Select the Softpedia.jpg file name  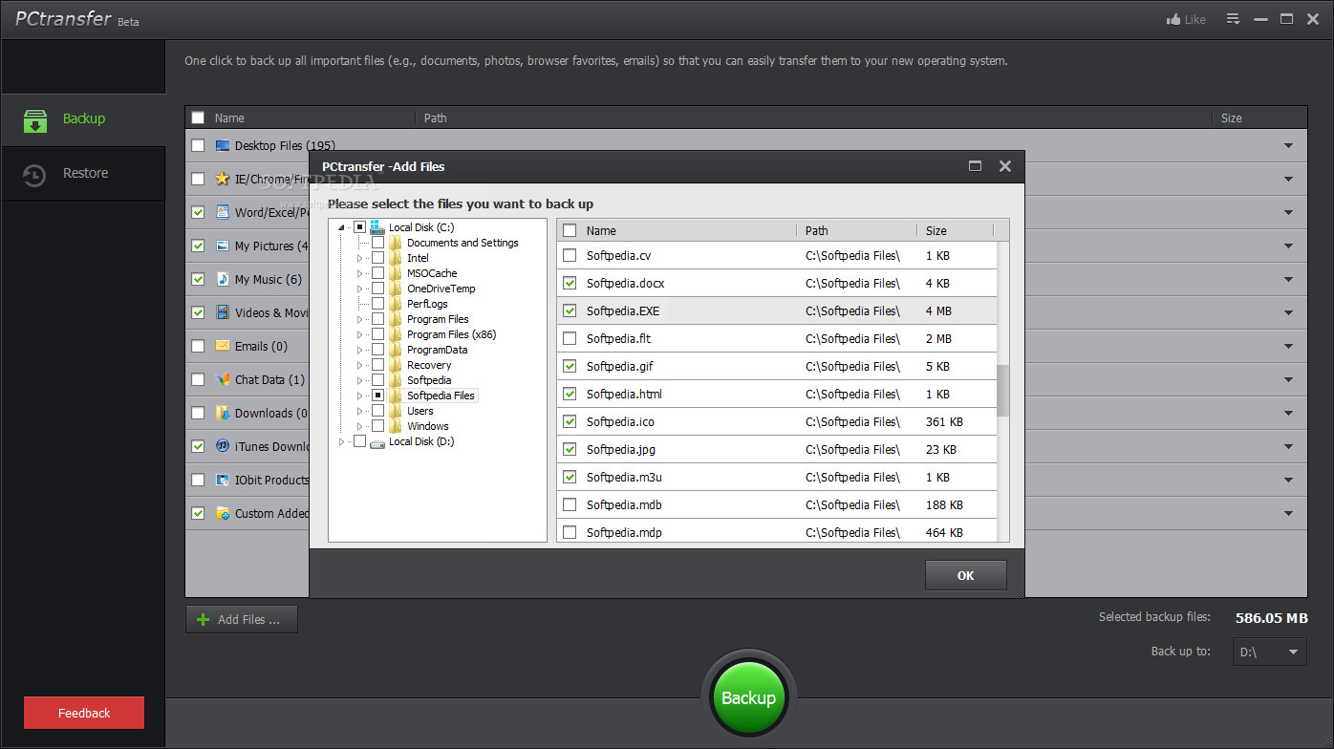pyautogui.click(x=621, y=450)
